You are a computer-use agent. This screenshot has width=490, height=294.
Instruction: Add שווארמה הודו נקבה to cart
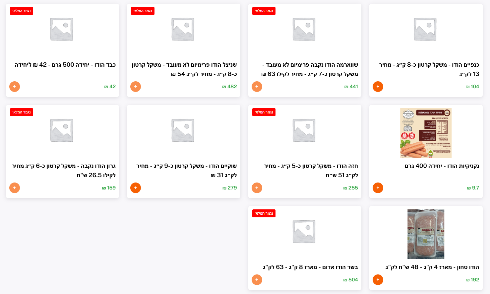pyautogui.click(x=257, y=87)
